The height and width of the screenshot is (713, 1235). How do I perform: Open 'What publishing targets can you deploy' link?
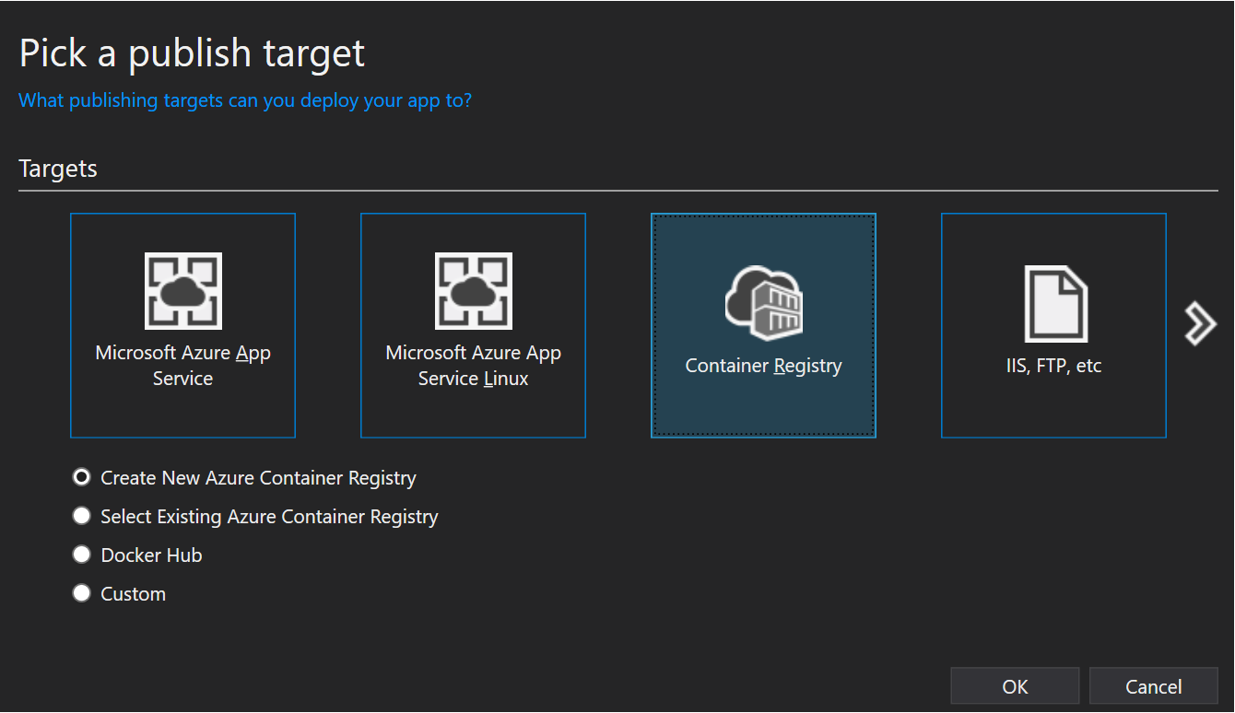pyautogui.click(x=245, y=99)
